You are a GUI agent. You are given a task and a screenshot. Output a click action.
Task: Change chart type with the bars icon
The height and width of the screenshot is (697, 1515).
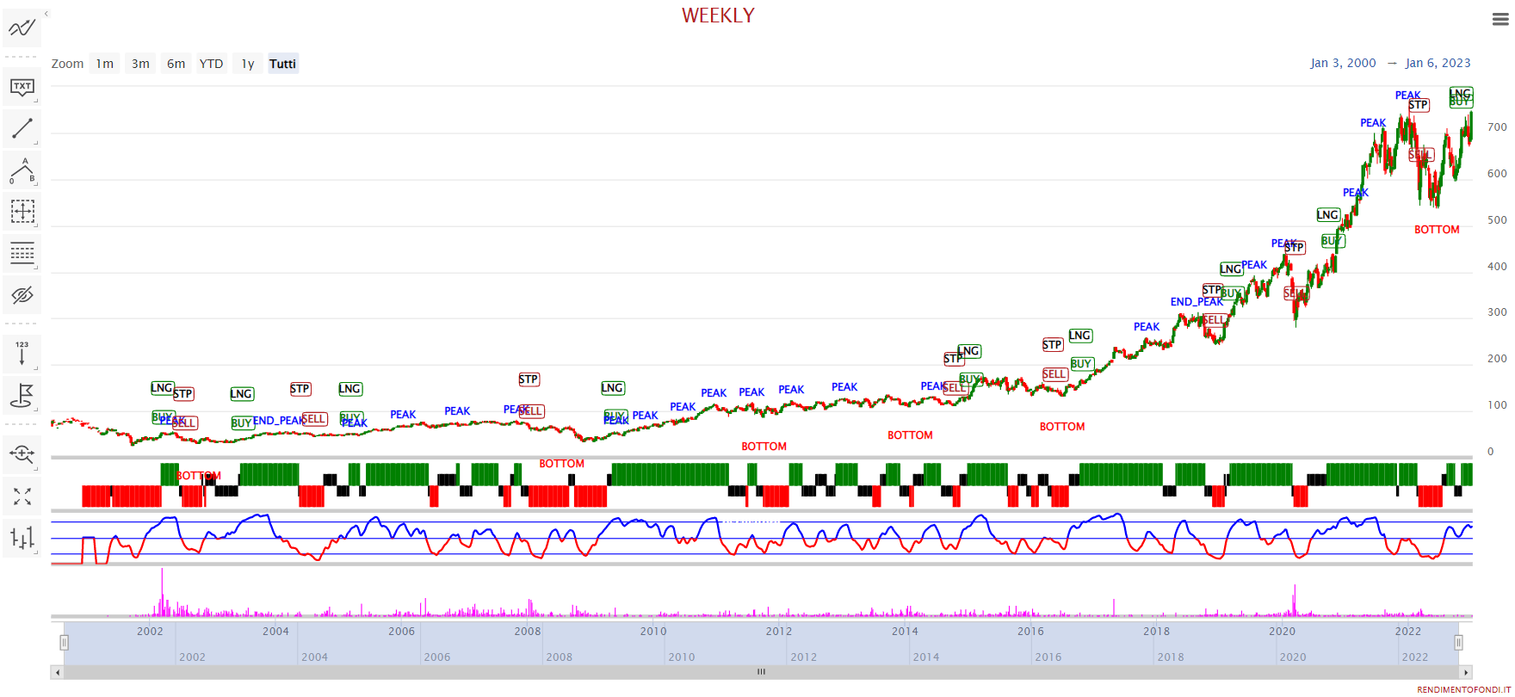coord(22,538)
